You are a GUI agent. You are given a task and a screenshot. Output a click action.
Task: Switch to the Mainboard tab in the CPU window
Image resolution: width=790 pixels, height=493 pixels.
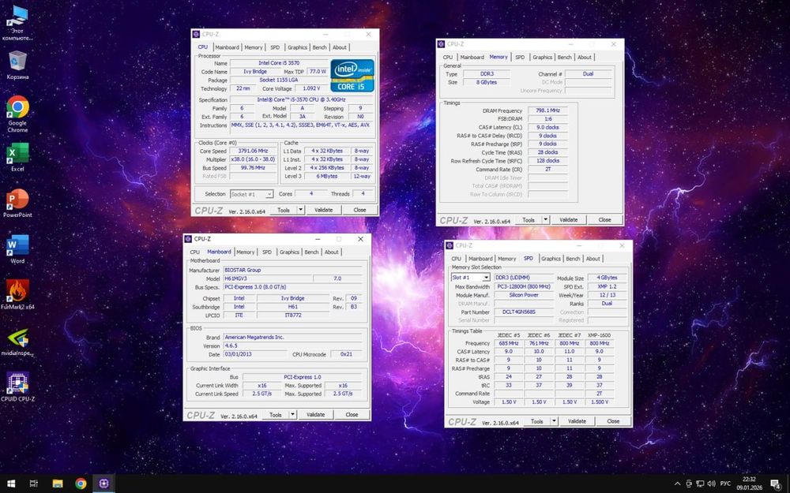click(227, 47)
